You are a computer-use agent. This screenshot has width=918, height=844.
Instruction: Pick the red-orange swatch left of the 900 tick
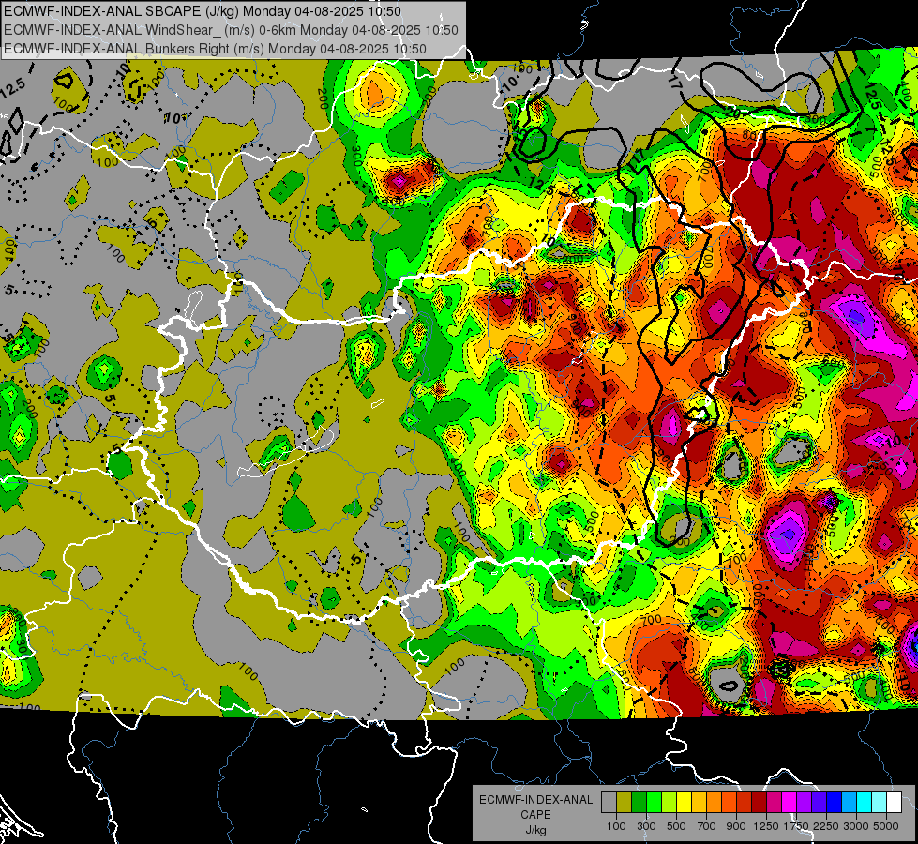pyautogui.click(x=729, y=802)
